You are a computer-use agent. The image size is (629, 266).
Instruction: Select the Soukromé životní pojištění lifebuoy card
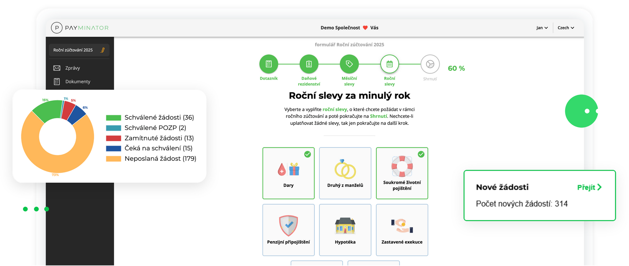402,173
